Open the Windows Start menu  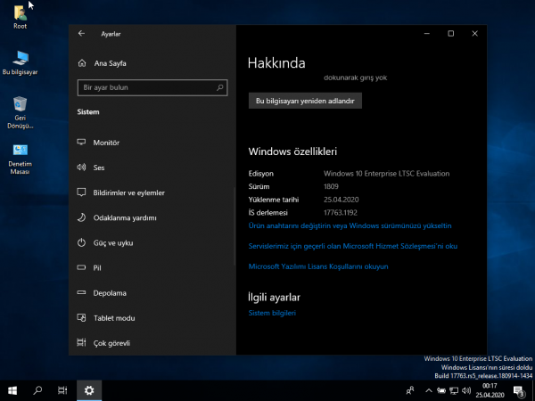[13, 390]
